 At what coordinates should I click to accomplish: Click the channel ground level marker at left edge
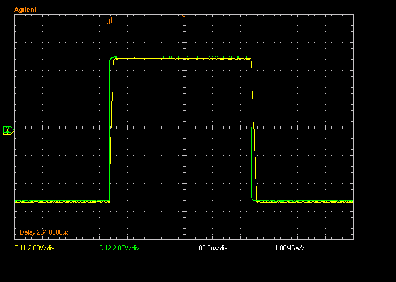point(8,130)
